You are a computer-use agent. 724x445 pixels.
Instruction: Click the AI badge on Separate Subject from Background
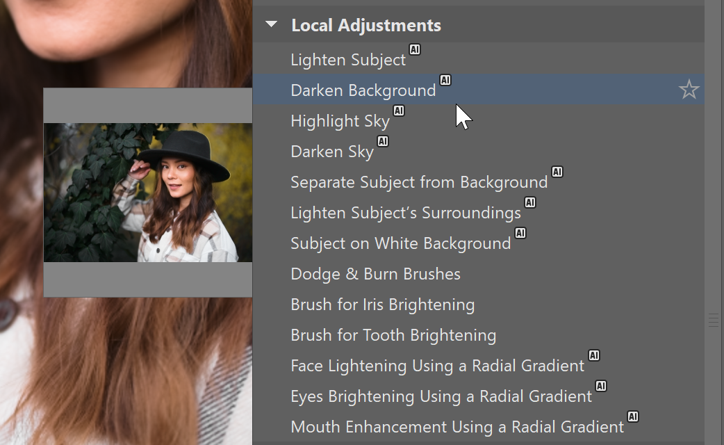557,171
